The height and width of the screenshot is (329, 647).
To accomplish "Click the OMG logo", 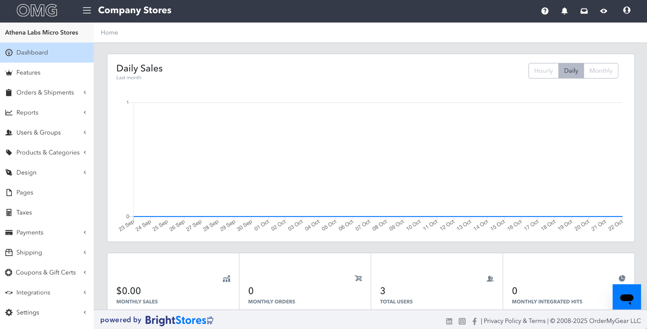I will pyautogui.click(x=37, y=10).
